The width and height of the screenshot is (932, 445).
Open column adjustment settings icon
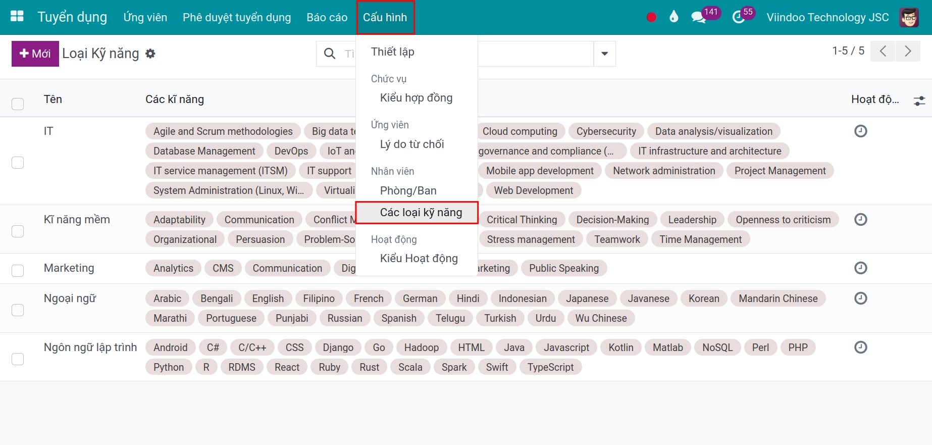click(919, 101)
